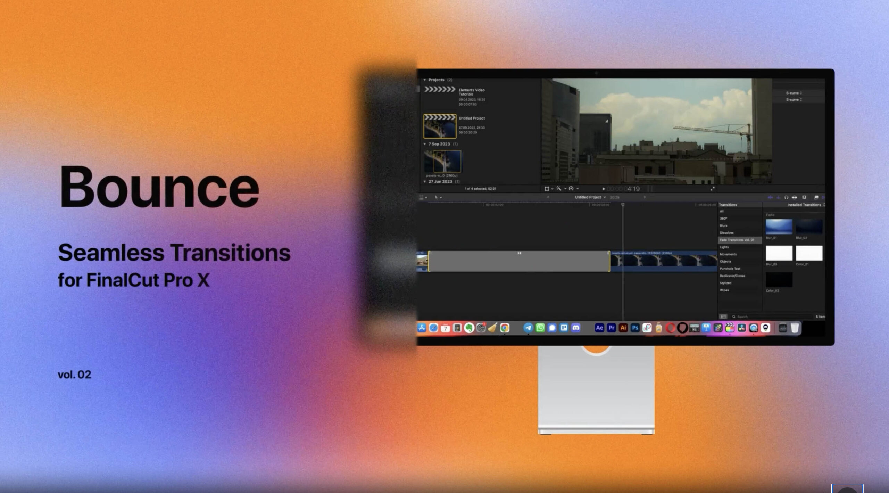Image resolution: width=889 pixels, height=493 pixels.
Task: Select the Blurs transitions category
Action: pyautogui.click(x=723, y=226)
